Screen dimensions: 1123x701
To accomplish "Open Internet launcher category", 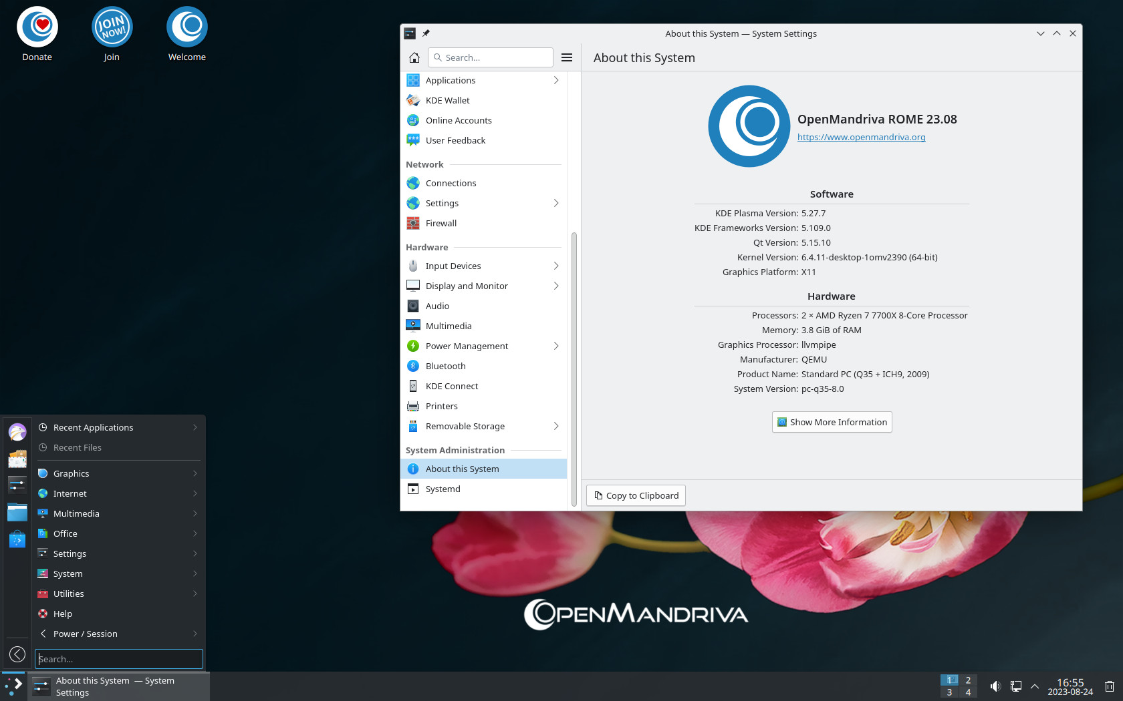I will tap(118, 493).
